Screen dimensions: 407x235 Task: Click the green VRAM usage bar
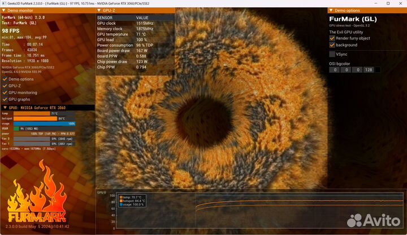[16, 128]
